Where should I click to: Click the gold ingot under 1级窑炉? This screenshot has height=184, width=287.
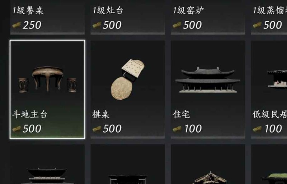click(177, 25)
